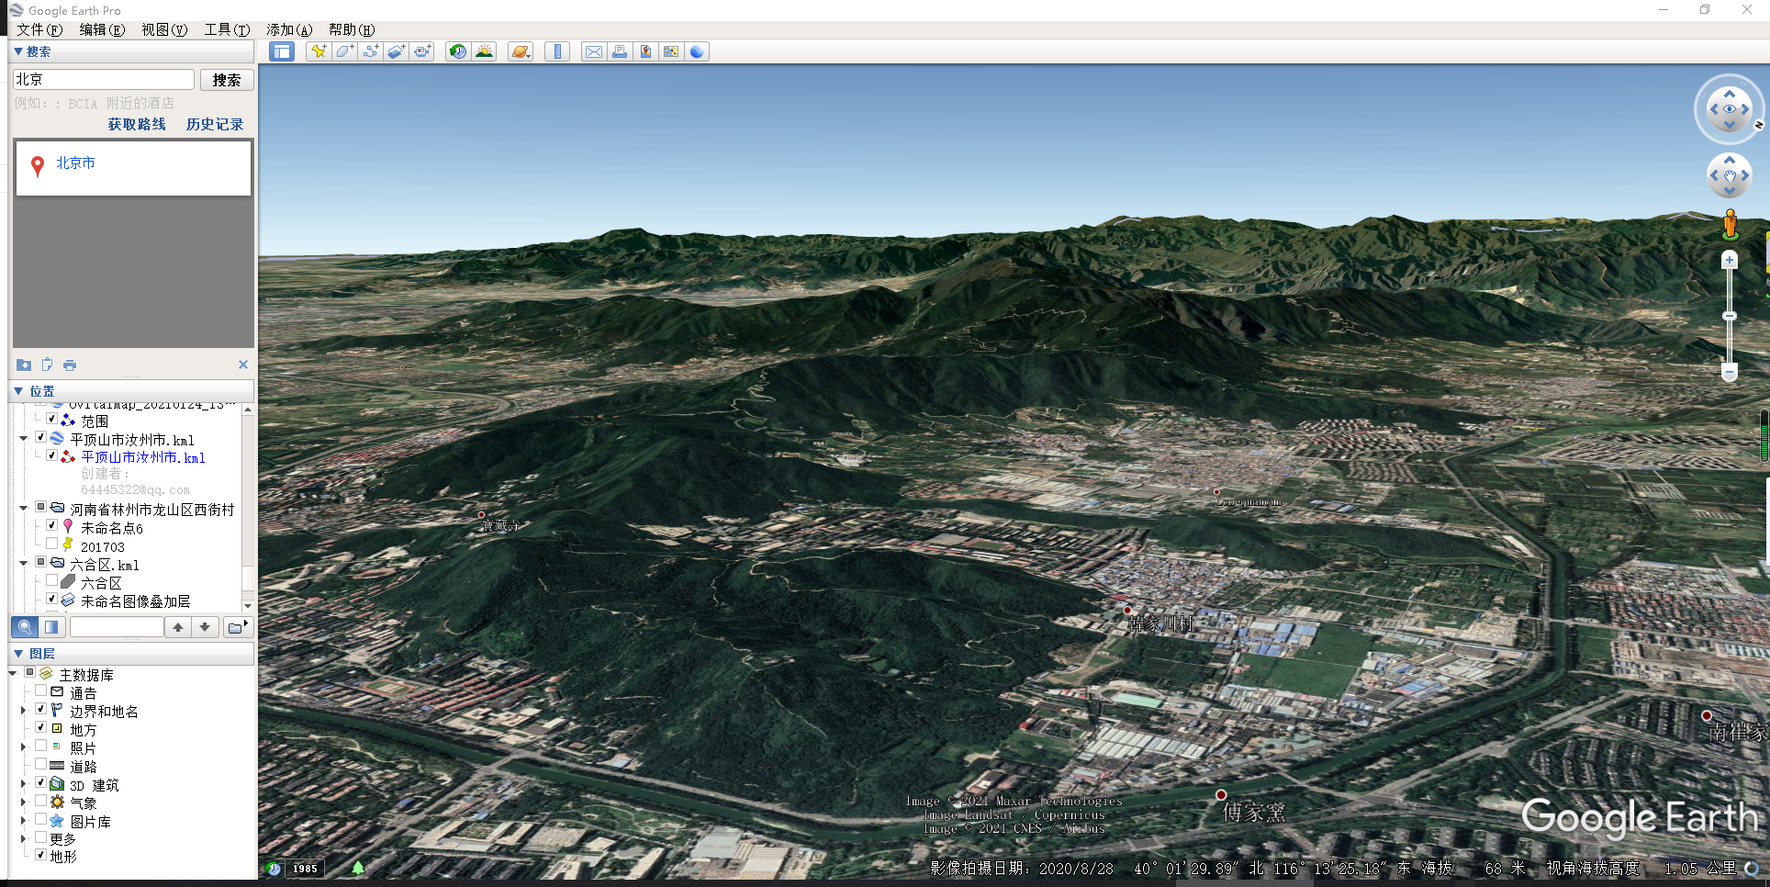Toggle the sidebar visibility button
1770x887 pixels.
point(282,51)
